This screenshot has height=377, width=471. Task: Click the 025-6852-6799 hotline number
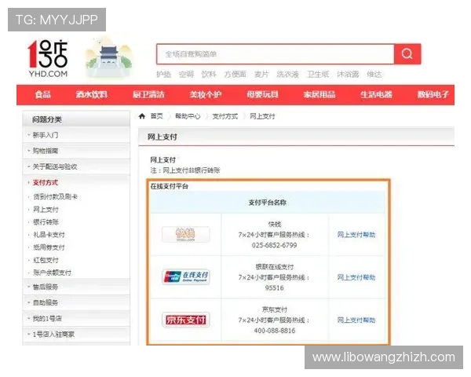[x=274, y=245]
